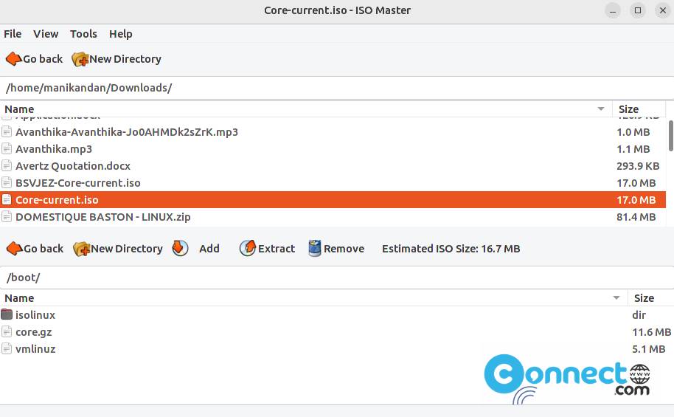Select DOMESTIQUE BASTON - LINUX.zip file
The image size is (674, 417).
[333, 217]
